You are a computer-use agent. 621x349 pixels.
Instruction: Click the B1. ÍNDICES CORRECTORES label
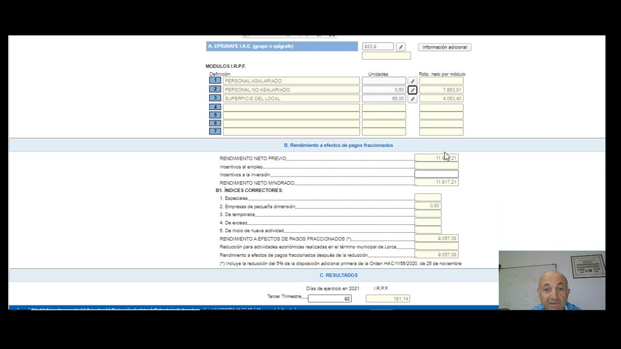tap(249, 190)
